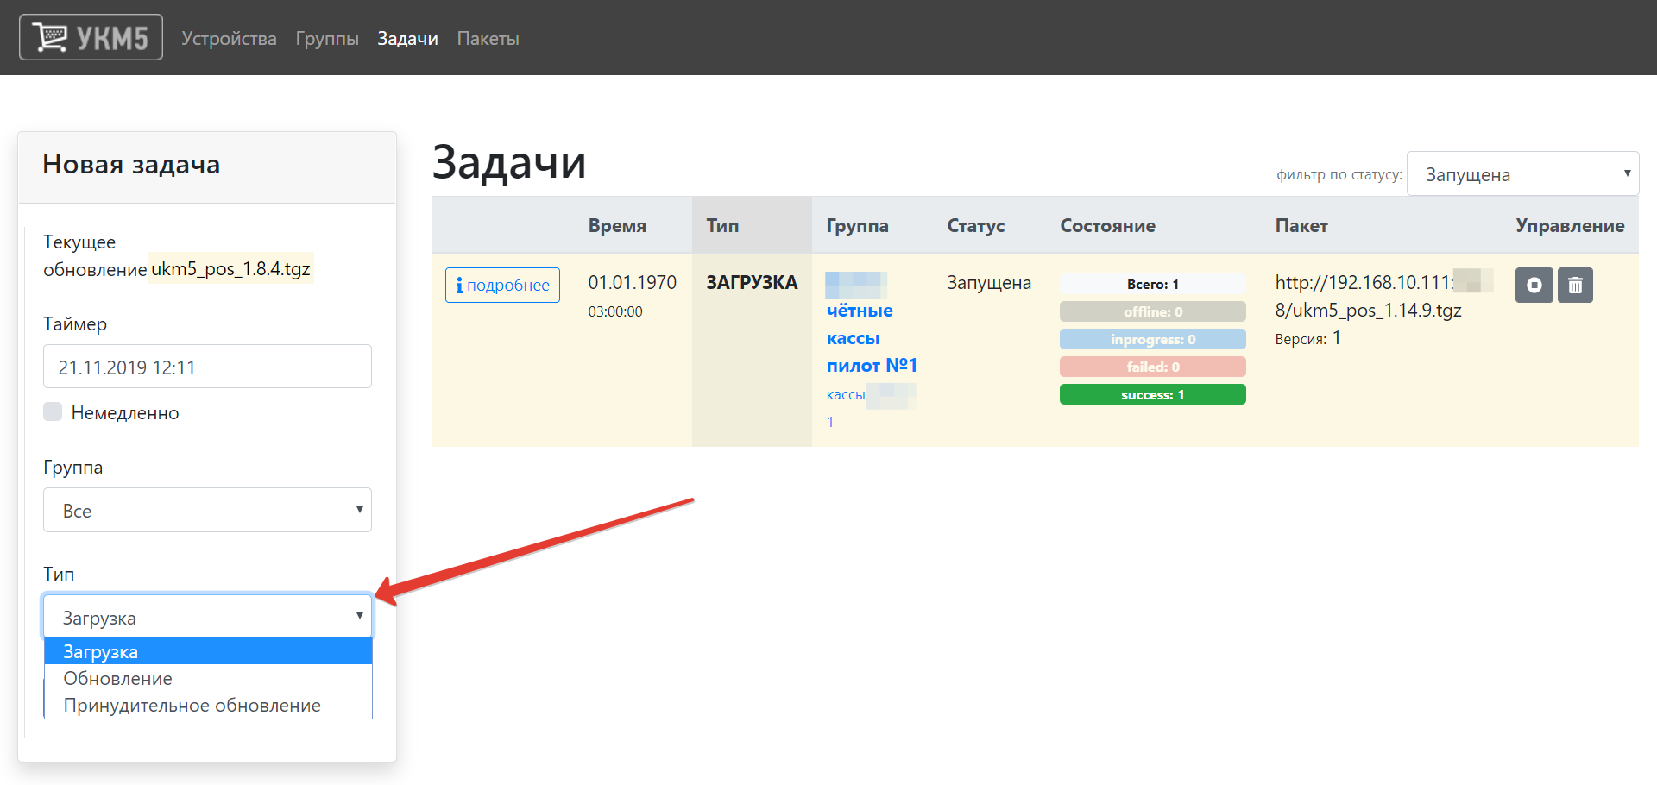Click the failed: 0 status bar
Image resolution: width=1657 pixels, height=785 pixels.
point(1153,367)
